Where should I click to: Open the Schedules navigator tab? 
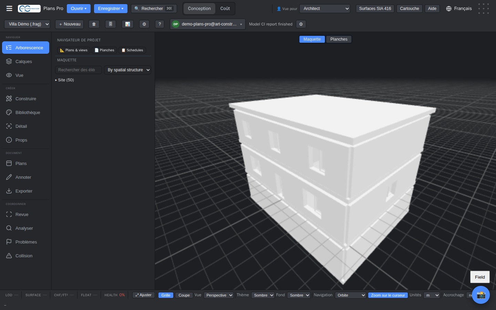click(x=132, y=50)
